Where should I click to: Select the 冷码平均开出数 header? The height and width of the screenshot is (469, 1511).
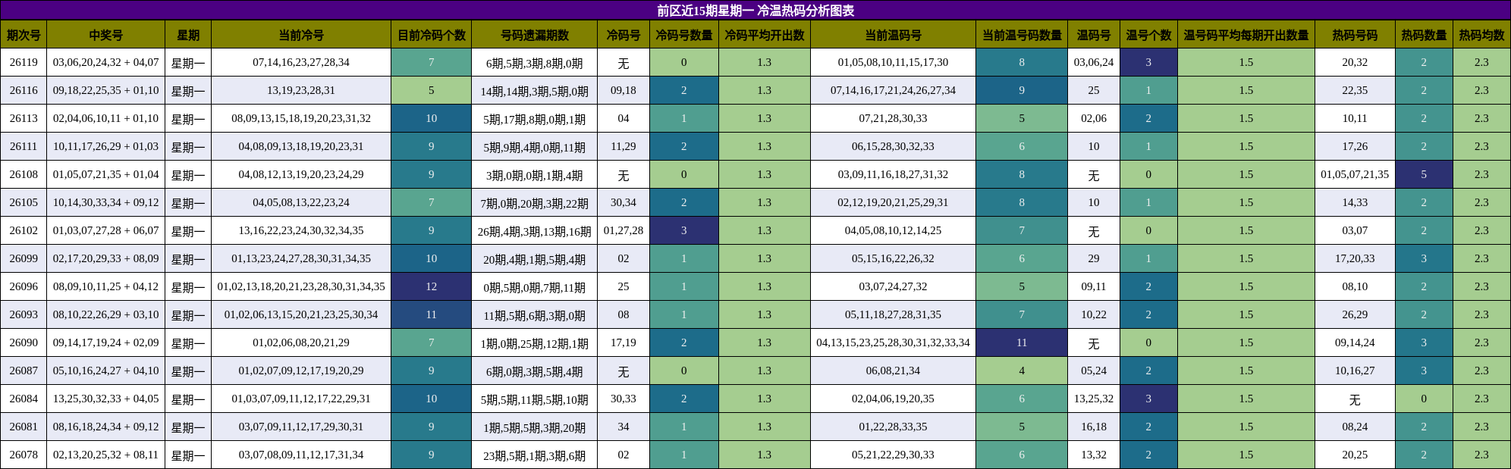coord(765,35)
